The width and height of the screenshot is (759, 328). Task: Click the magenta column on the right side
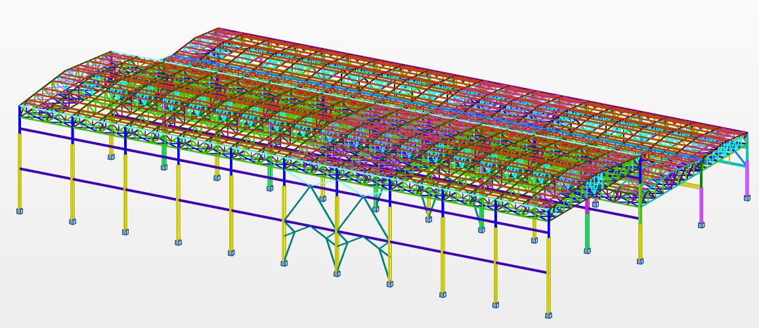[701, 205]
